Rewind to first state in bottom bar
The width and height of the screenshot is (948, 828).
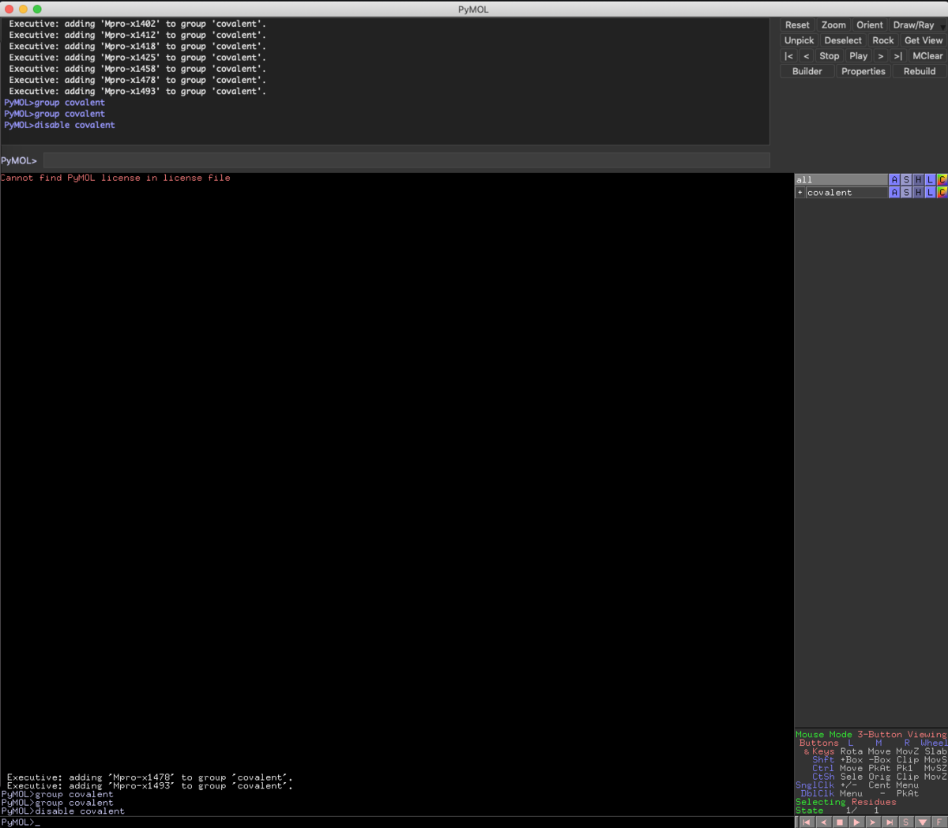807,822
